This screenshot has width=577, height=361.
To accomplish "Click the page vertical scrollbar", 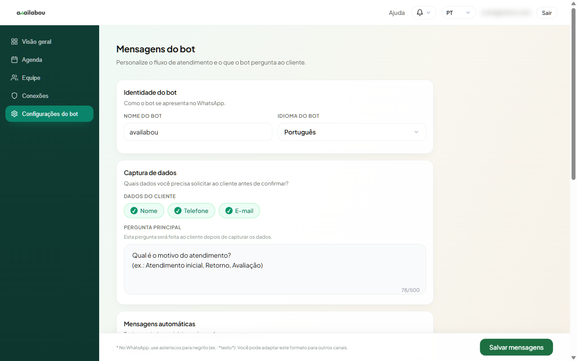I will (x=573, y=94).
